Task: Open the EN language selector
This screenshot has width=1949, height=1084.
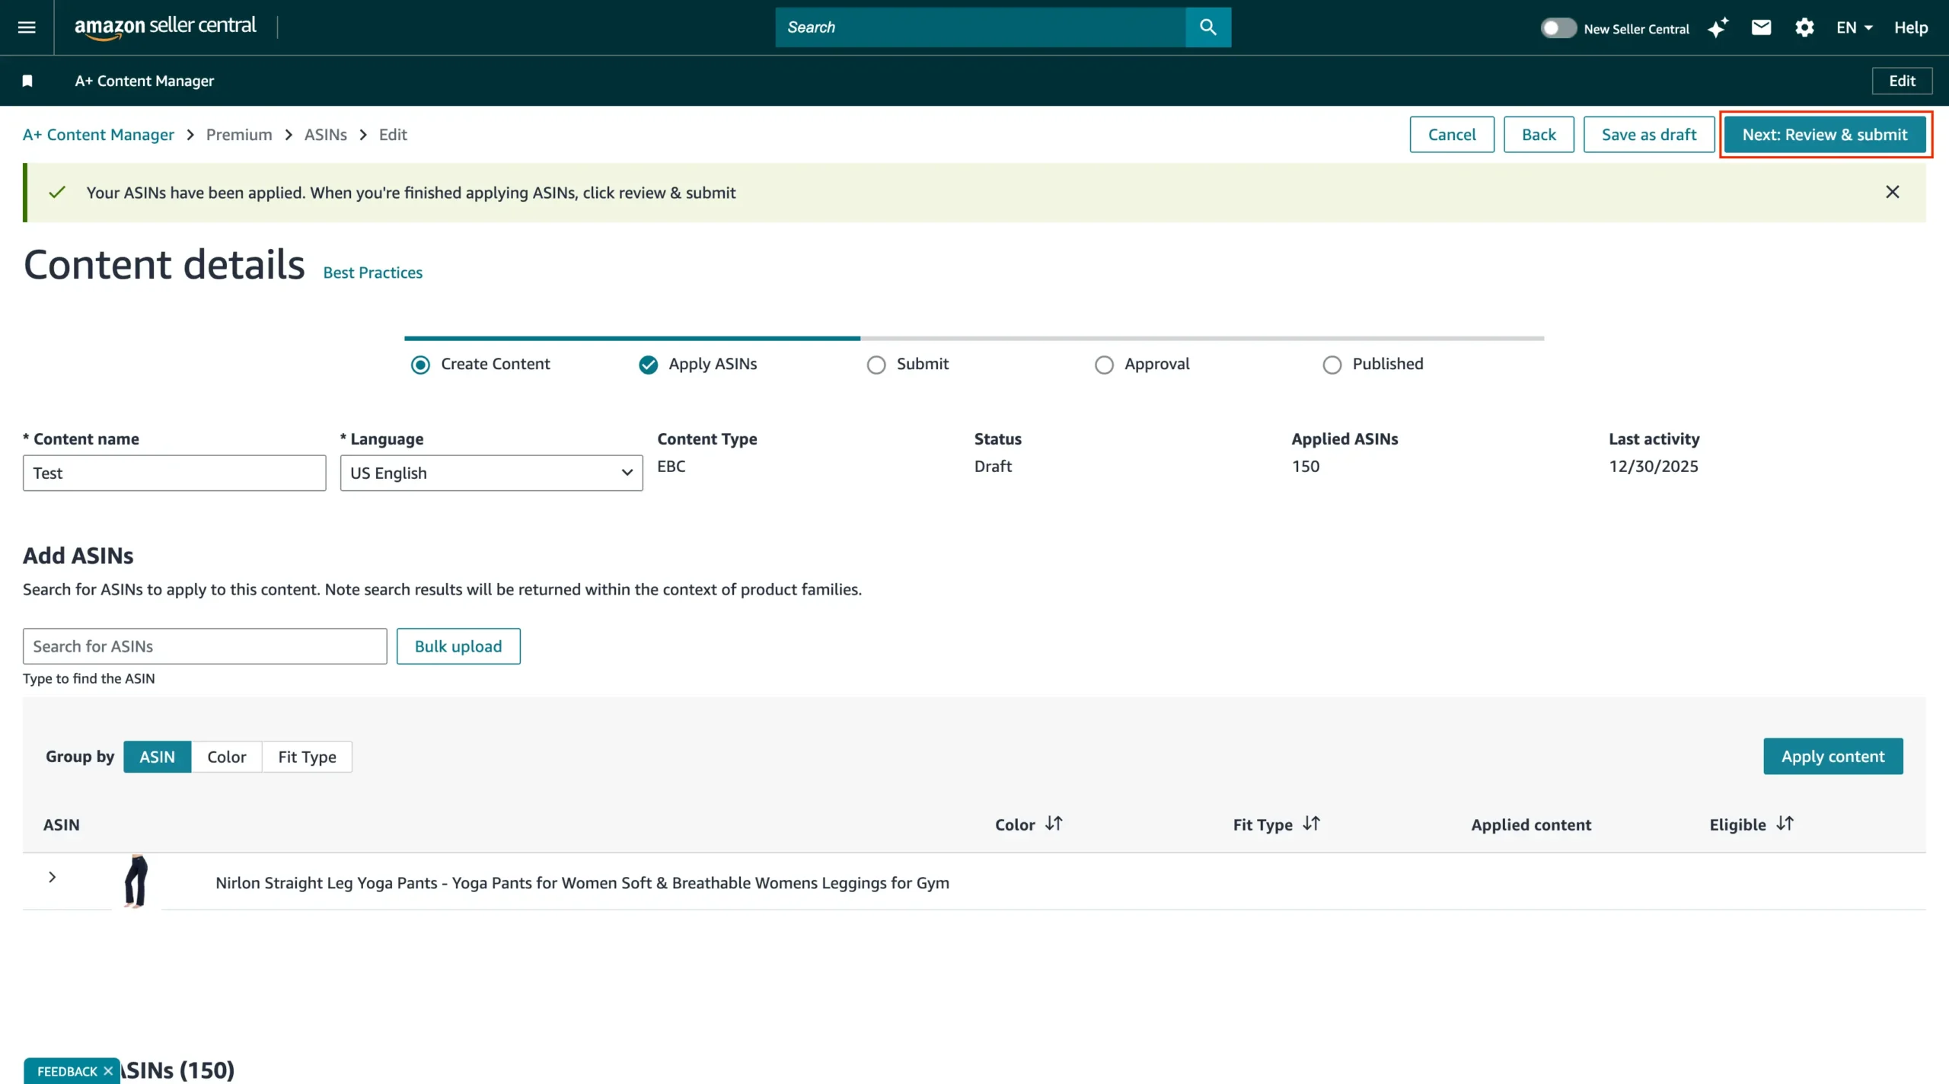Action: tap(1854, 28)
